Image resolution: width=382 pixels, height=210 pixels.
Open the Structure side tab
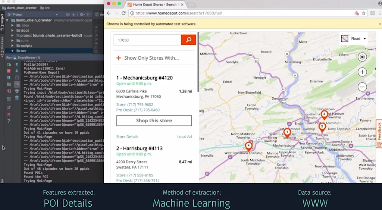coord(3,46)
